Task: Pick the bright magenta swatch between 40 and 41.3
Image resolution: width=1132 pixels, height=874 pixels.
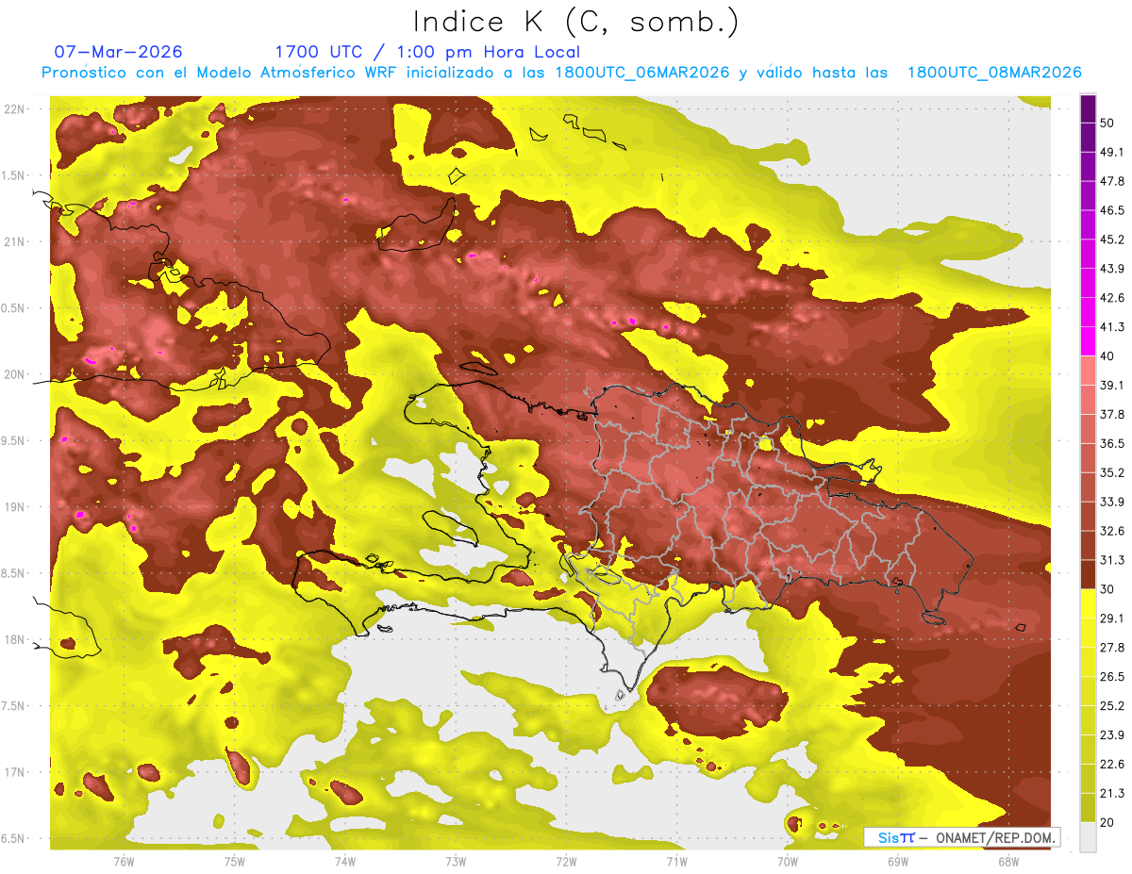Action: point(1088,341)
